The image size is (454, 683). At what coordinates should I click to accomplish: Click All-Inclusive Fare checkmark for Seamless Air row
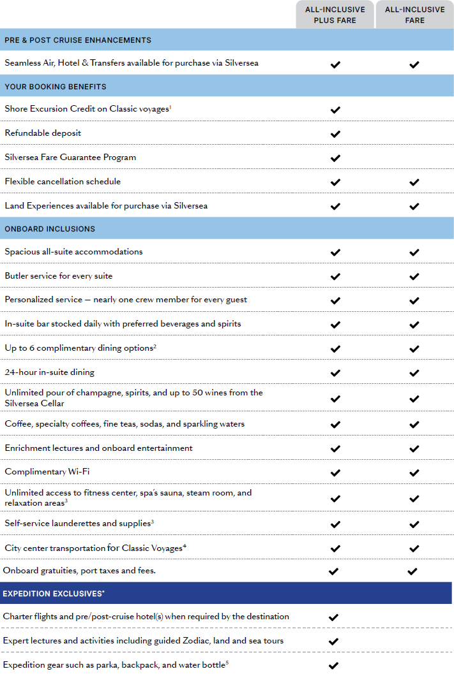(414, 64)
